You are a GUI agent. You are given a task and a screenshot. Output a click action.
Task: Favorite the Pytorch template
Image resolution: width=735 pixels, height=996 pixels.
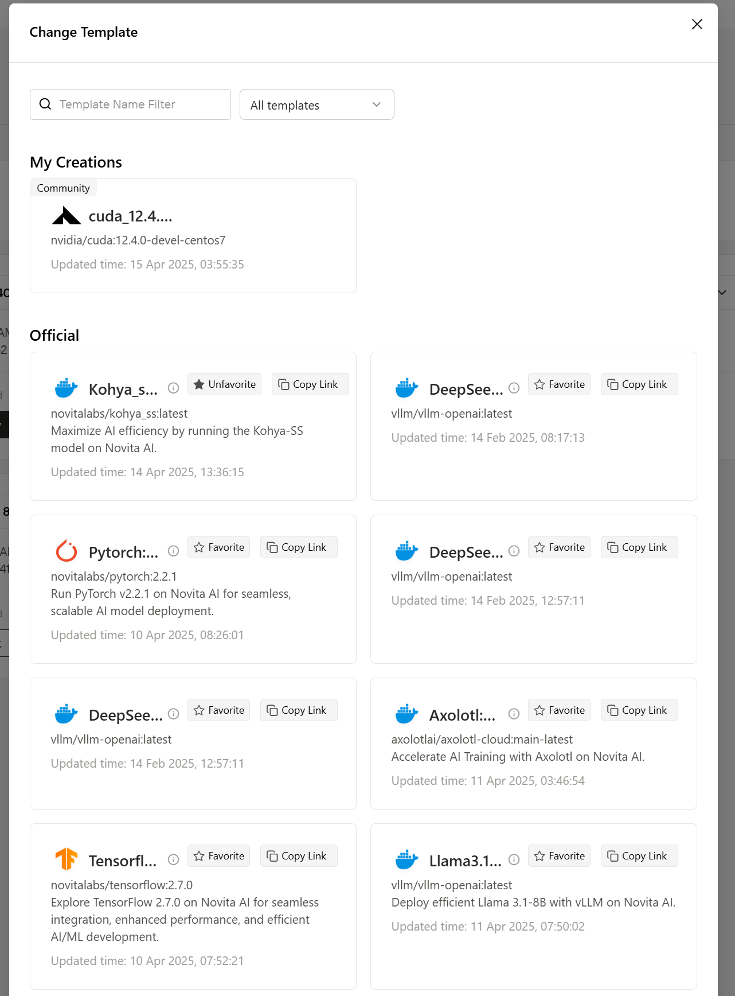point(218,547)
